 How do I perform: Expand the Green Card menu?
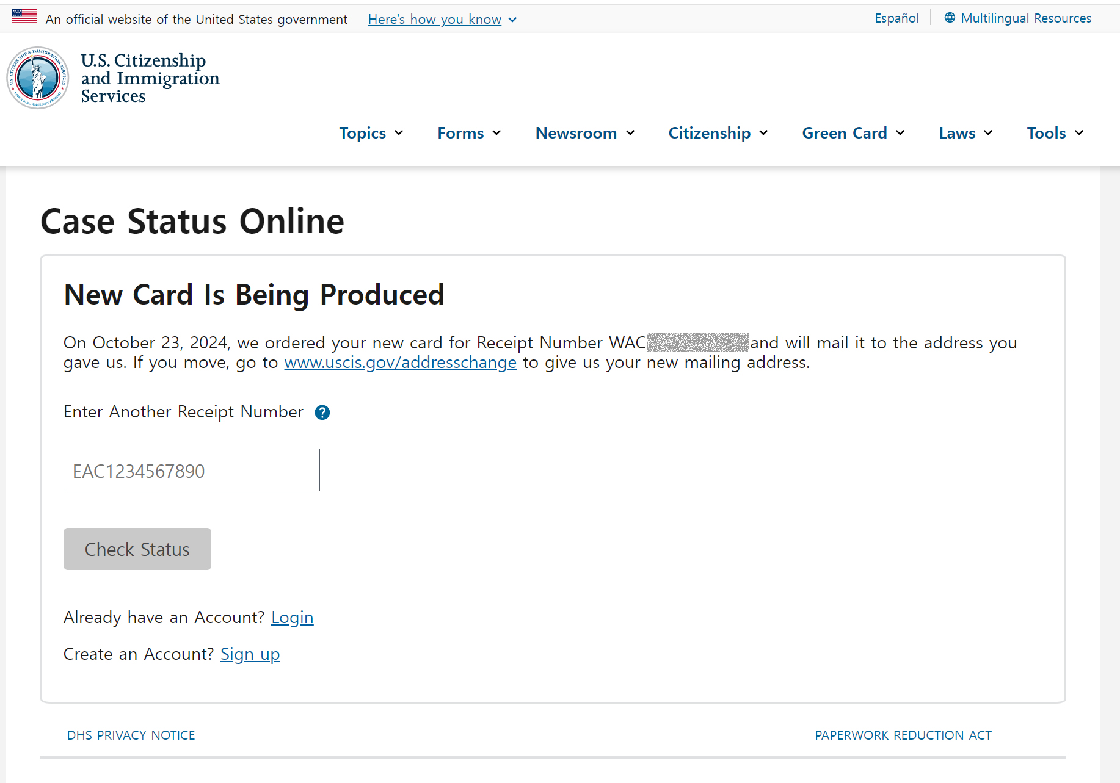(854, 133)
